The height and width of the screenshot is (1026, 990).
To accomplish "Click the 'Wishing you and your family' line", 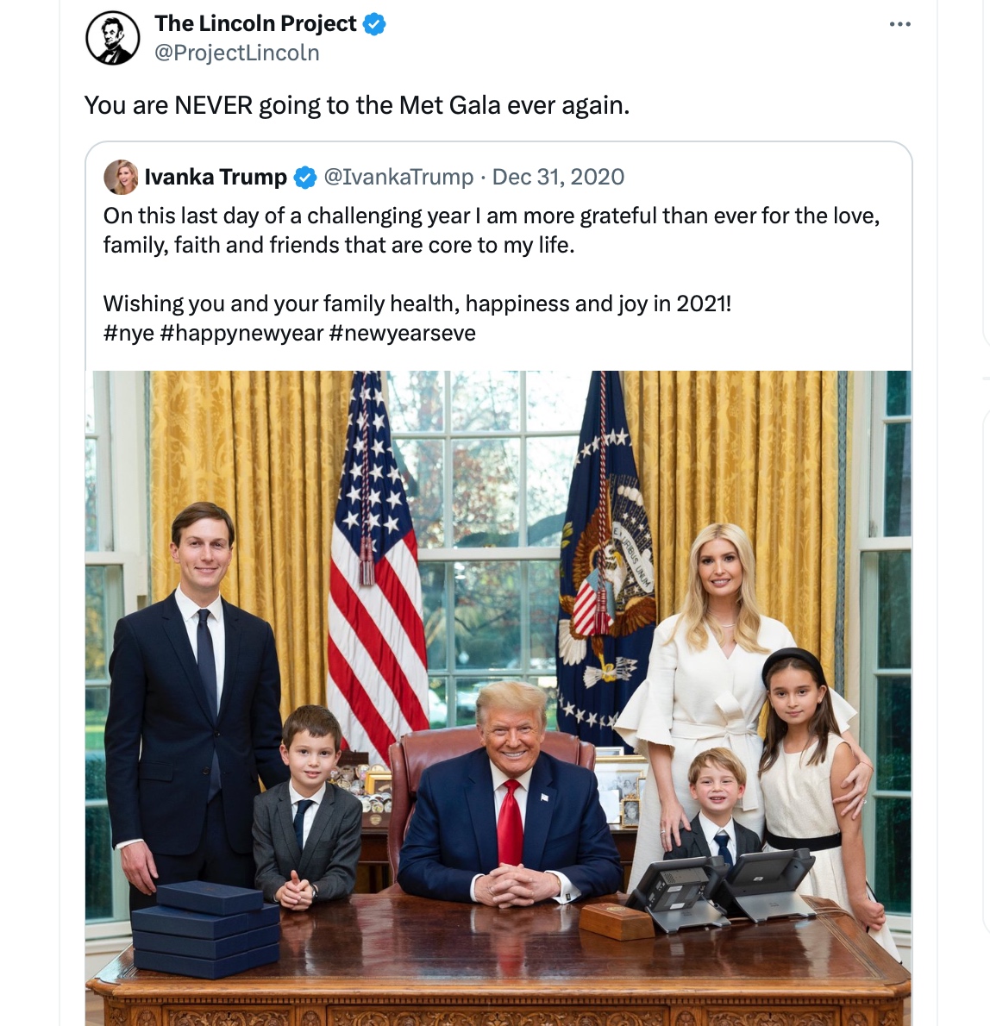I will (x=417, y=303).
